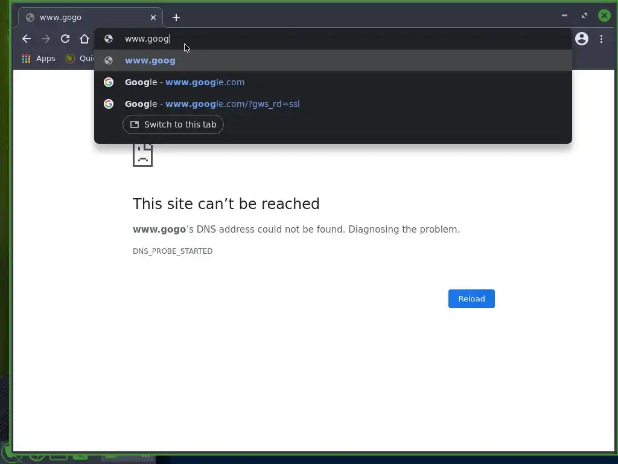Choose Google - www.google.com suggestion
The width and height of the screenshot is (618, 464).
333,82
